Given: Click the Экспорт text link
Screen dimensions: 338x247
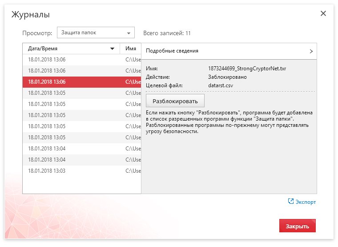Looking at the screenshot, I should pyautogui.click(x=306, y=202).
